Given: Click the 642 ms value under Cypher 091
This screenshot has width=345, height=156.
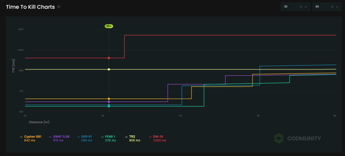Looking at the screenshot, I should pyautogui.click(x=29, y=141).
